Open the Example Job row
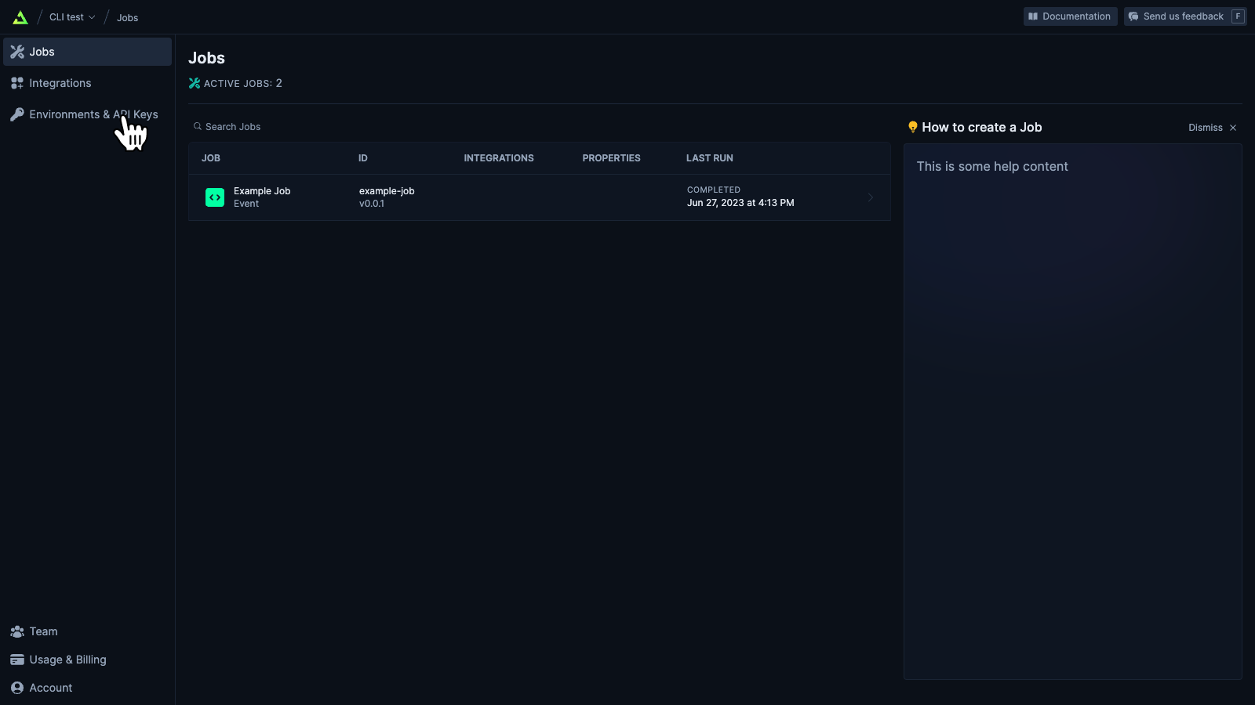This screenshot has width=1255, height=705. coord(540,197)
